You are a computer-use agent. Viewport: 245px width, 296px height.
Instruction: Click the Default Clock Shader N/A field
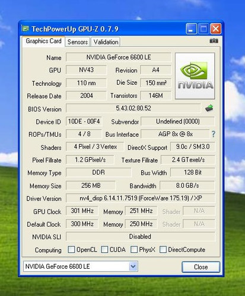tap(199, 224)
